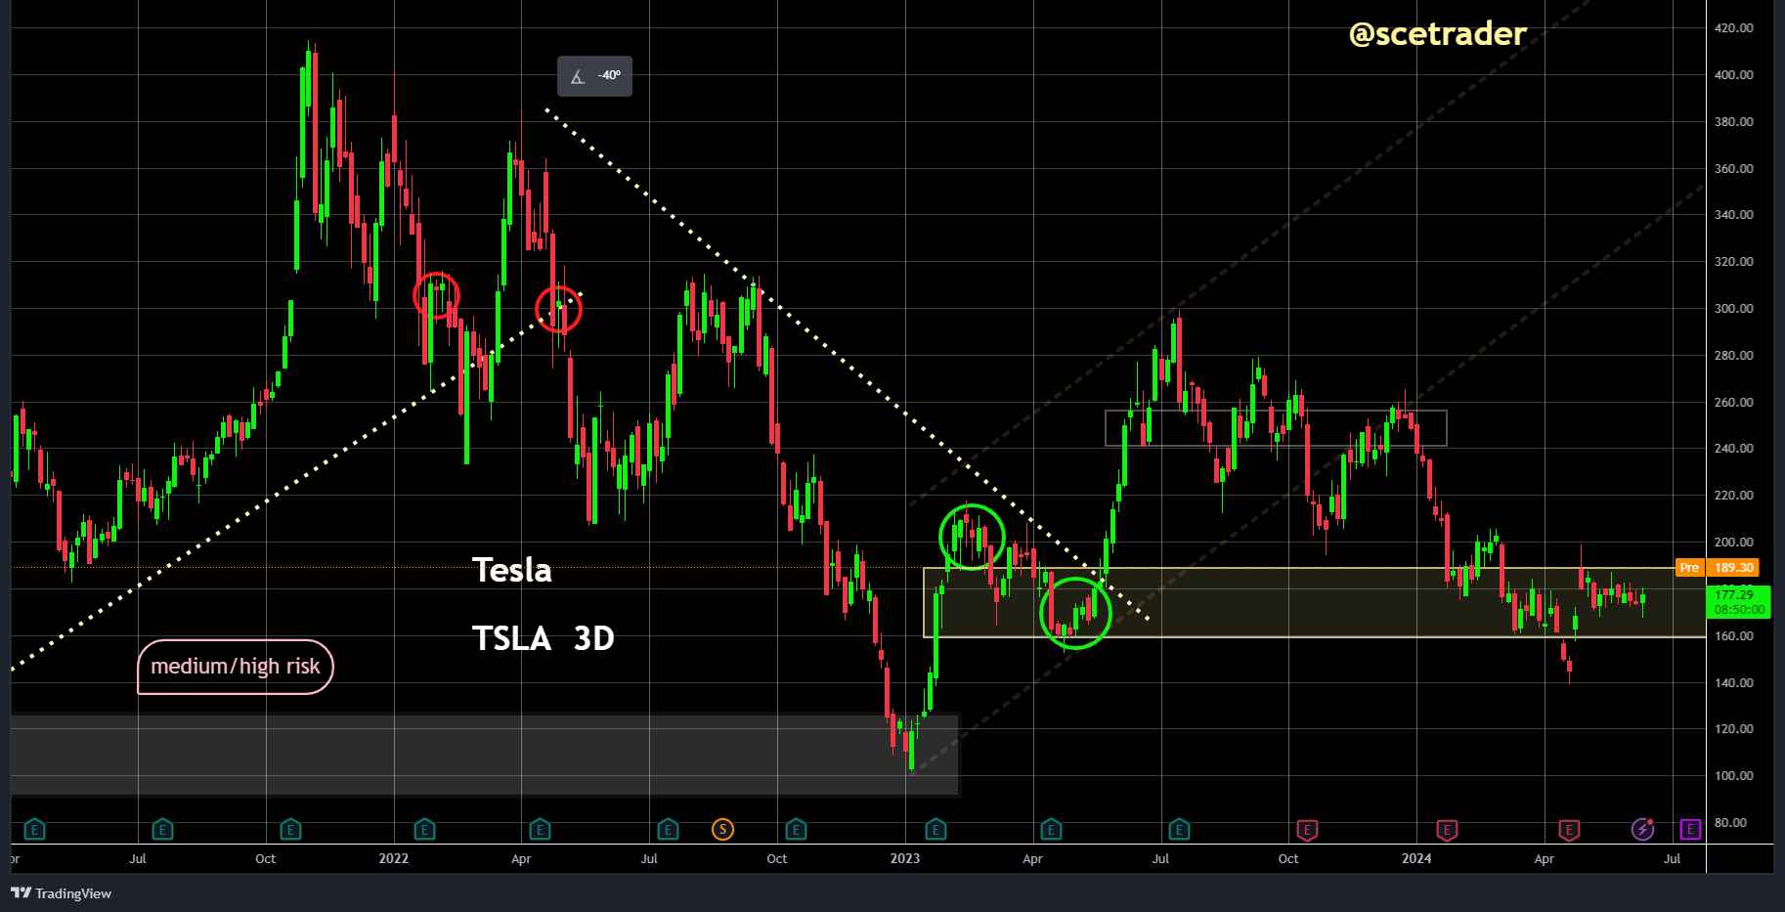Click the 360.00 price axis label
Image resolution: width=1785 pixels, height=912 pixels.
point(1734,169)
